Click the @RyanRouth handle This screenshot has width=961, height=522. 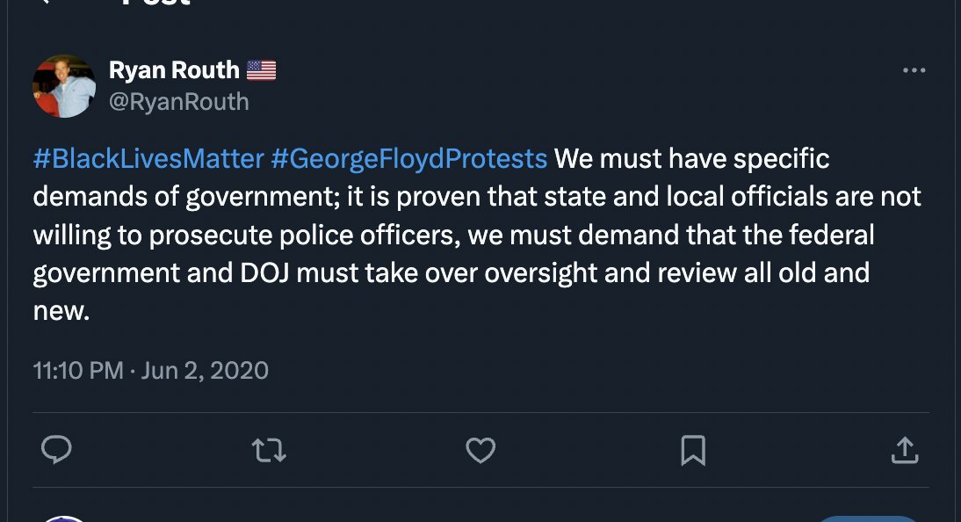point(178,102)
